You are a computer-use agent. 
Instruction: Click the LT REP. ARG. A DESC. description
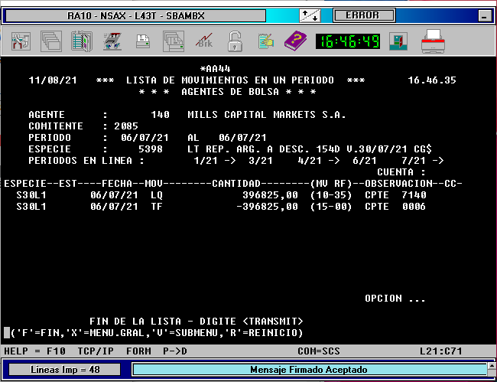tap(310, 149)
